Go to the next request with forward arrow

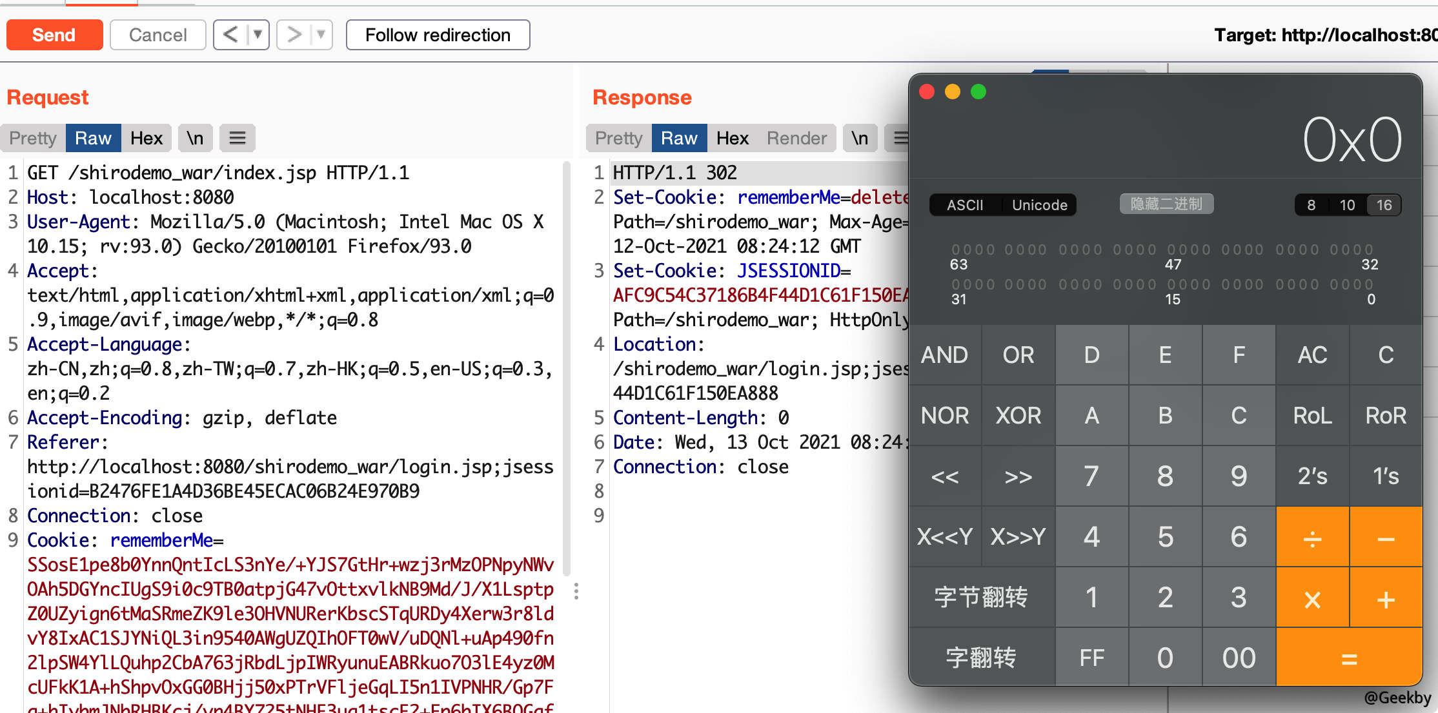294,34
